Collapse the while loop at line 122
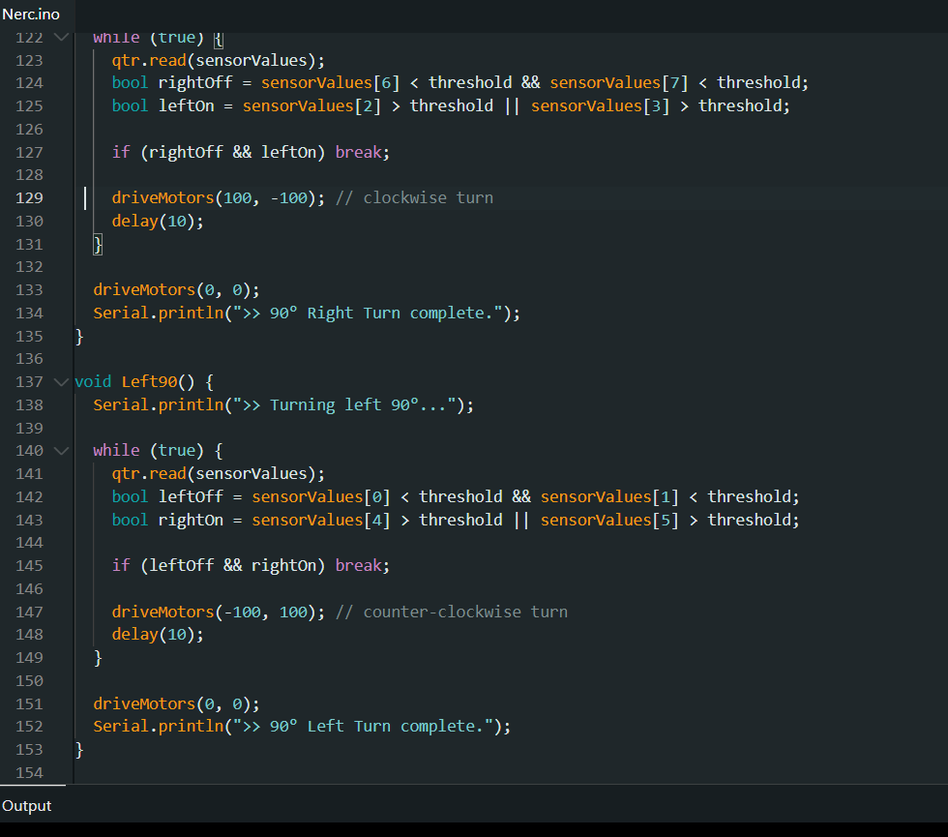This screenshot has width=948, height=837. pyautogui.click(x=62, y=38)
